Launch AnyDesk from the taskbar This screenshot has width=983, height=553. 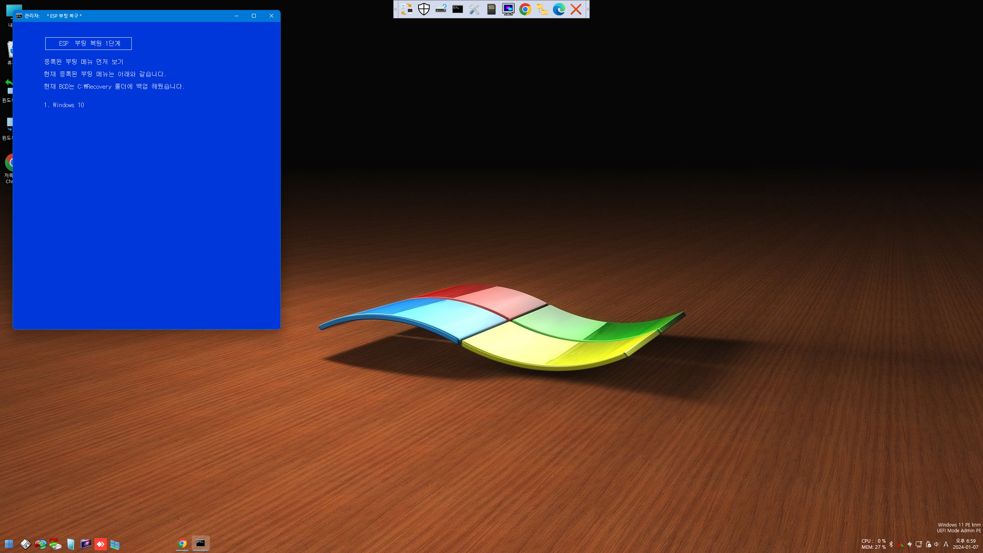101,544
